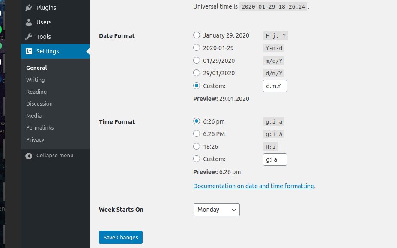Click the Collapse menu label
Image resolution: width=397 pixels, height=248 pixels.
point(55,156)
